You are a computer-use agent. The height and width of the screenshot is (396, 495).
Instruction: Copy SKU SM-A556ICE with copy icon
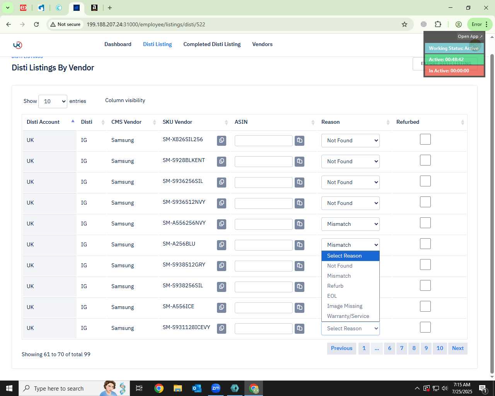pos(222,307)
